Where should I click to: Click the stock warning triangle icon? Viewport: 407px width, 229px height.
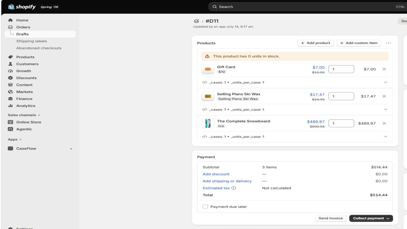[207, 56]
